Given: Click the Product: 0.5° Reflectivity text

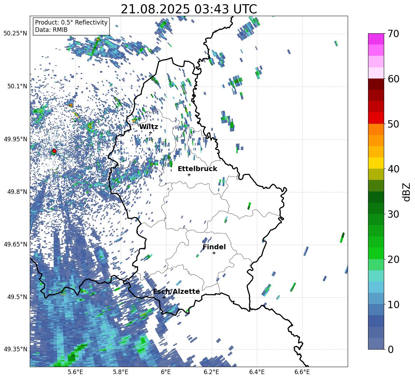Looking at the screenshot, I should 71,22.
